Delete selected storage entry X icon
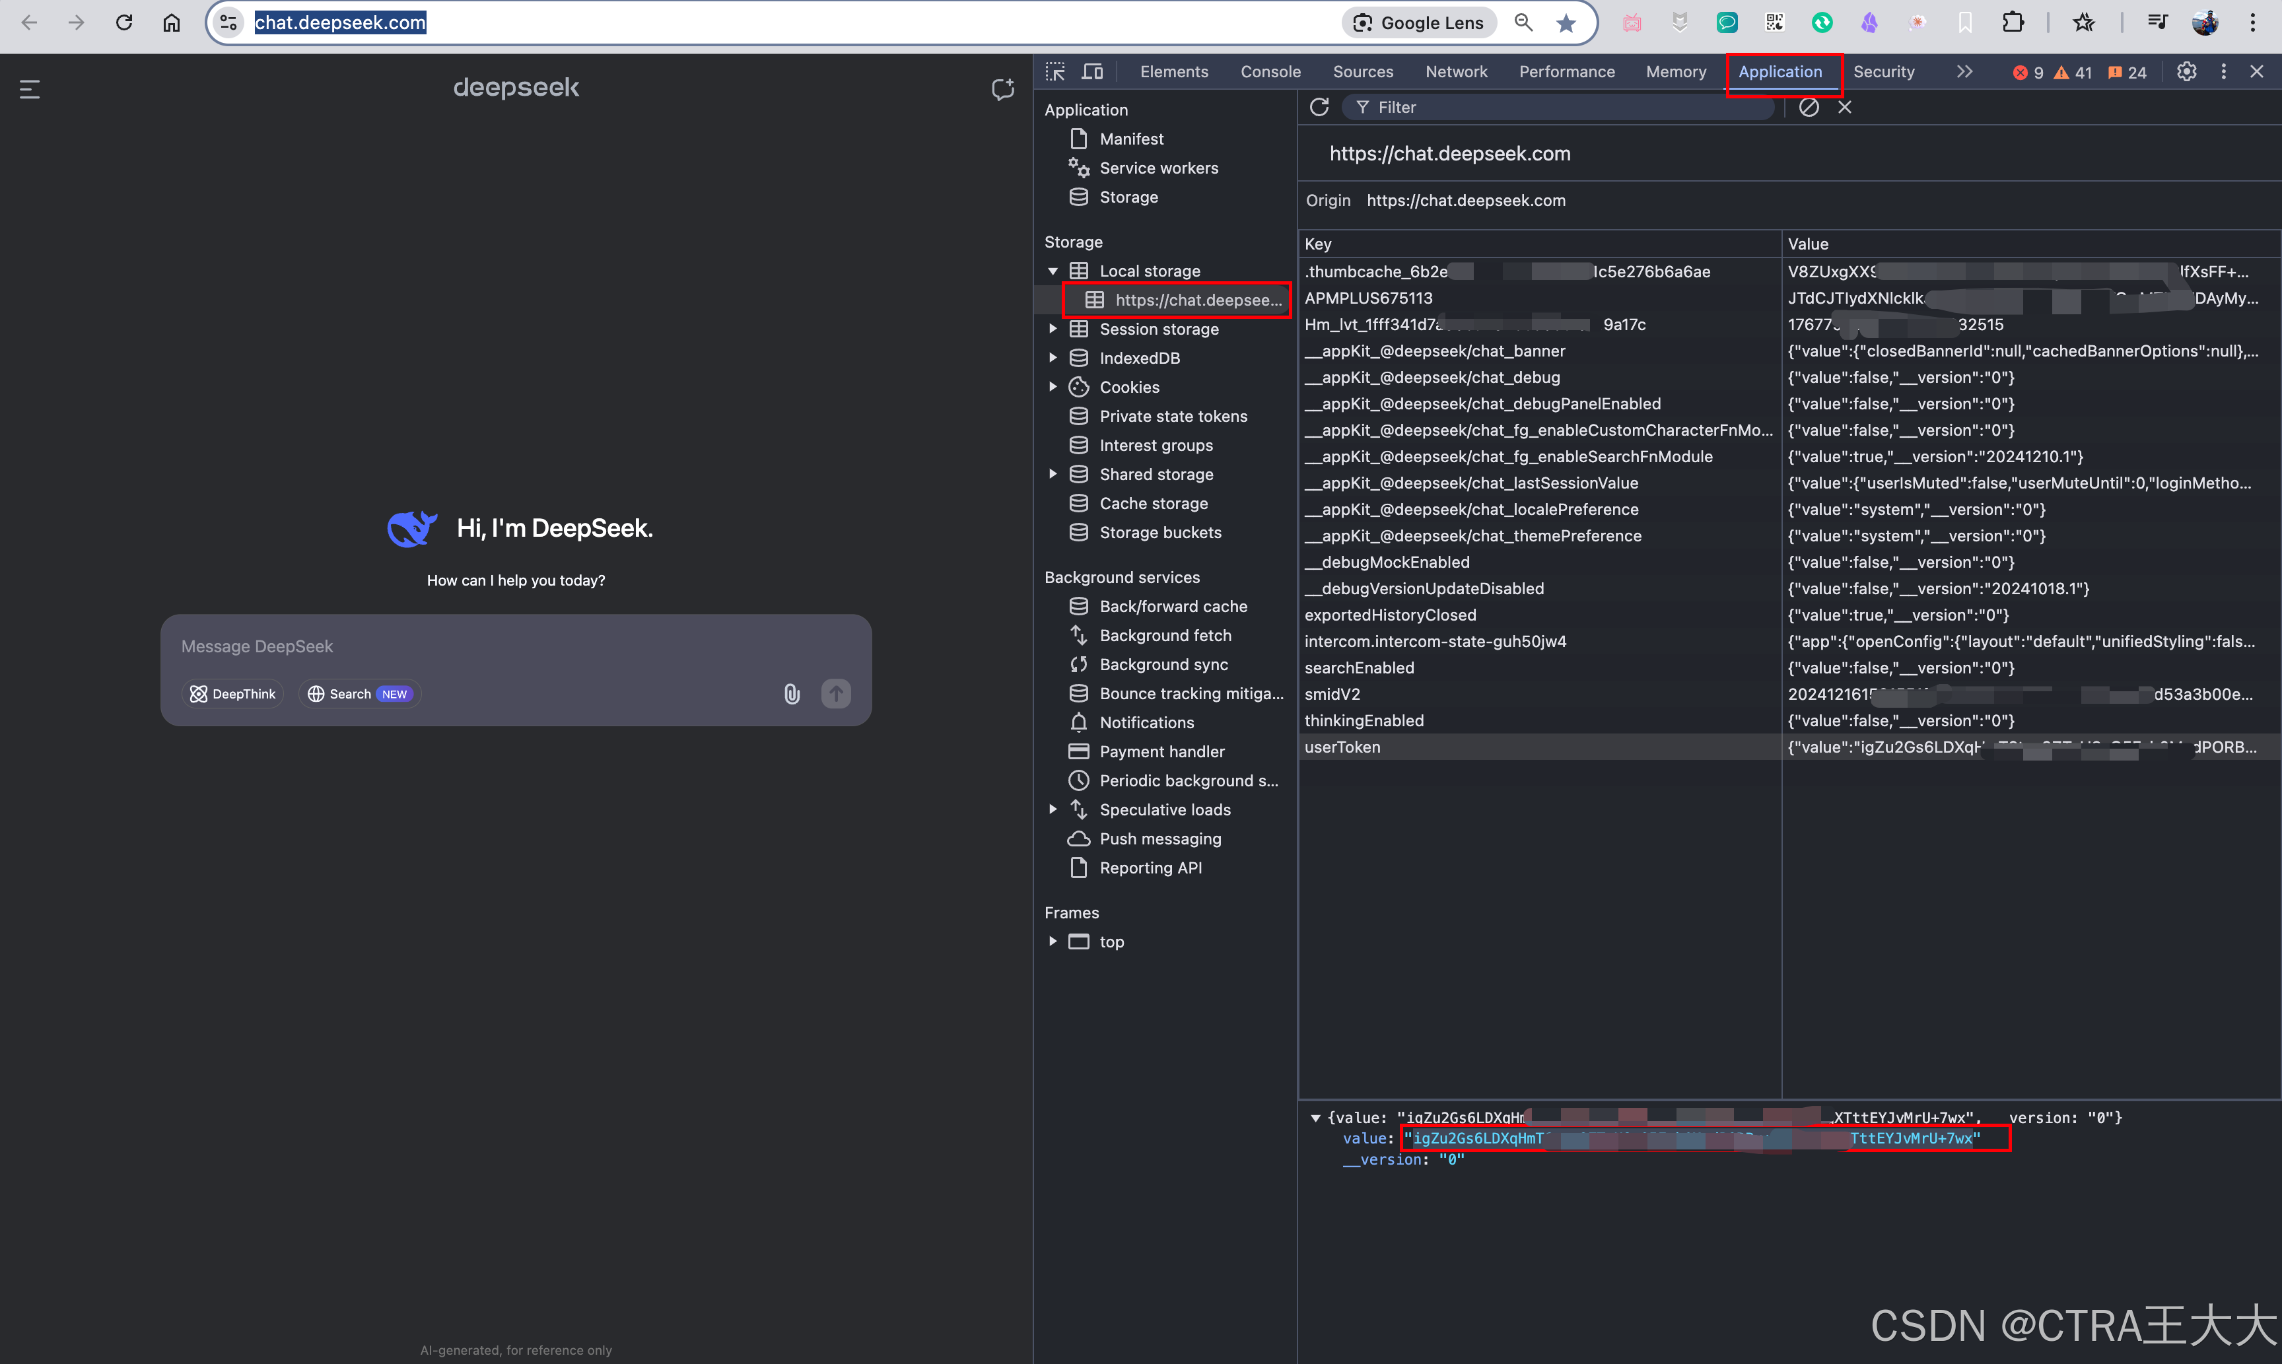 tap(1844, 108)
